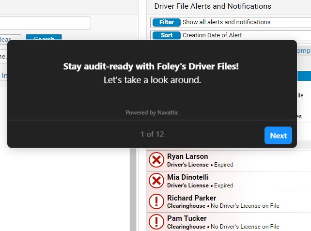
Task: Click Ryan Larson's 'Driver's License • Expired' text
Action: tap(200, 165)
